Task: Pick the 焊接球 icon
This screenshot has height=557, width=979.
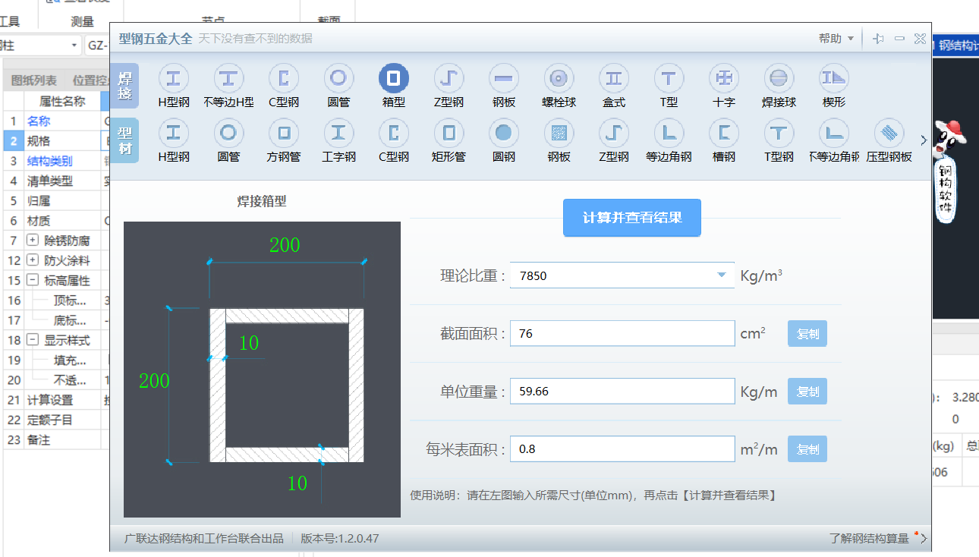Action: pos(779,77)
